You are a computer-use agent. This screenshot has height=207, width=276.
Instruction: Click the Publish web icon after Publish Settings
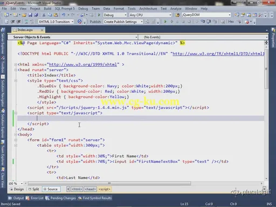tap(147, 22)
